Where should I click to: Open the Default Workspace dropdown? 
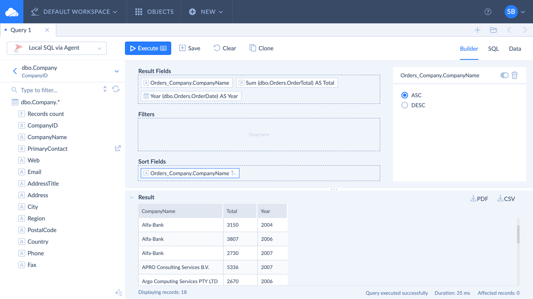click(75, 12)
